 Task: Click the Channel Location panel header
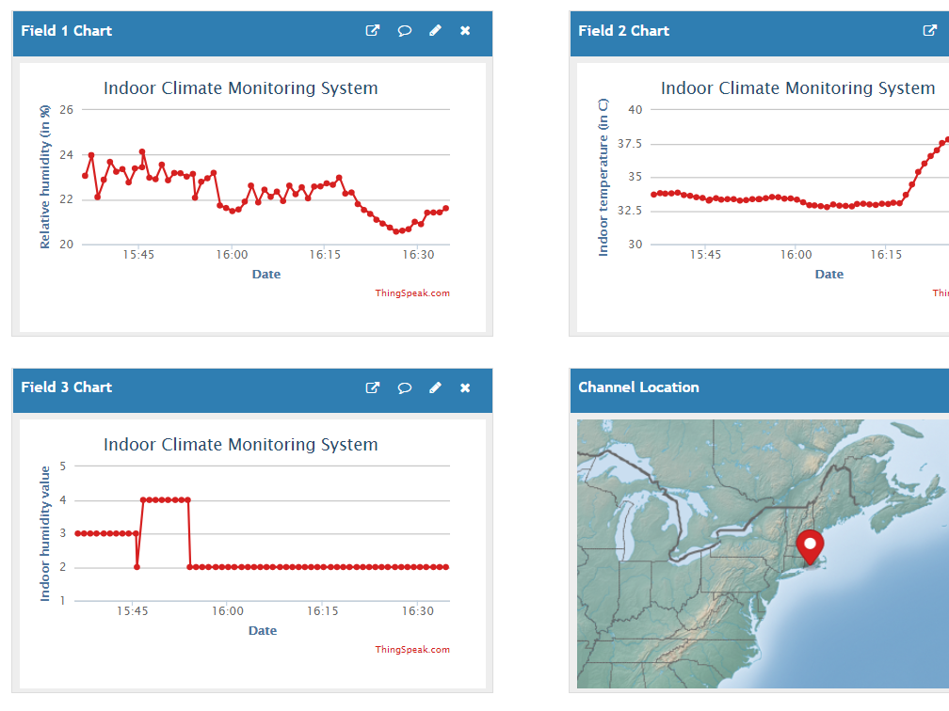638,387
